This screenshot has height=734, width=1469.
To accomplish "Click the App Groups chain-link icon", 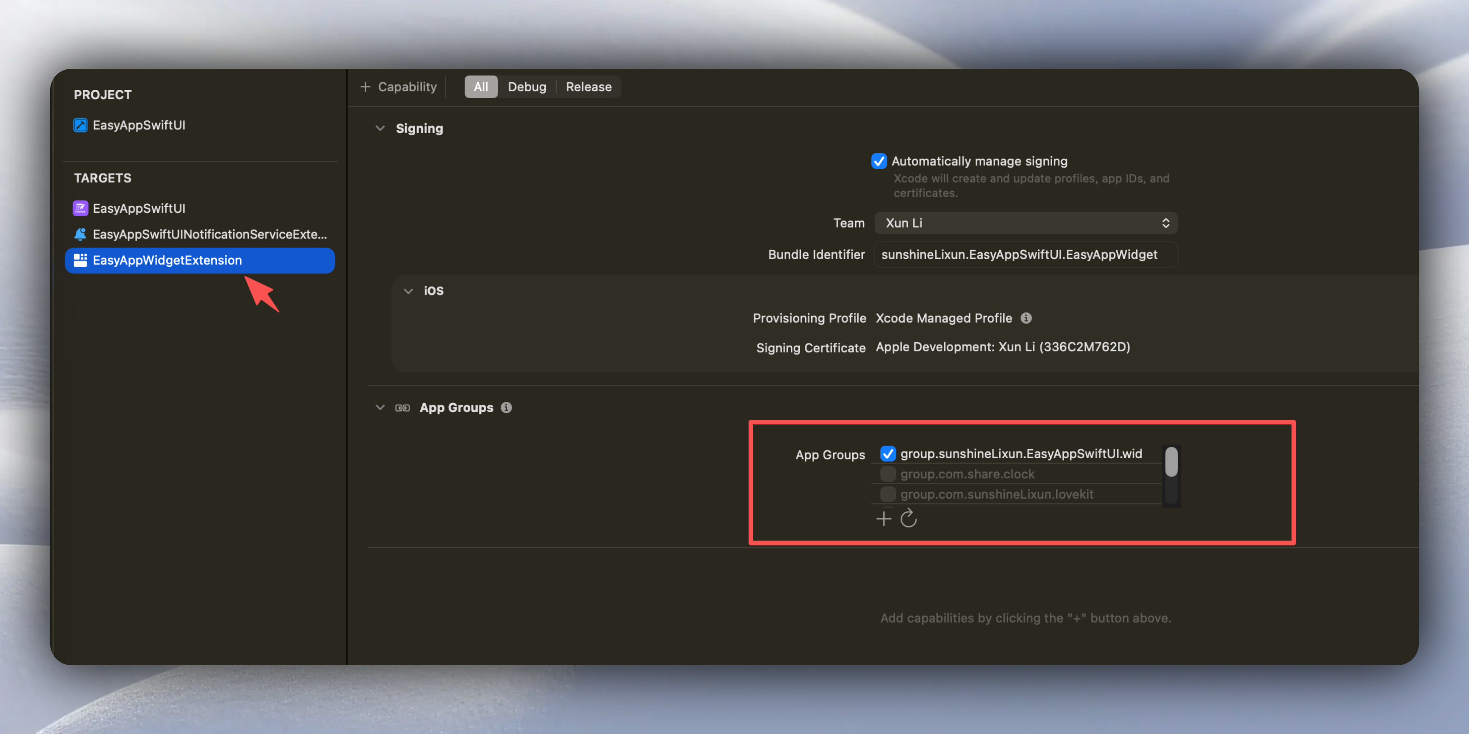I will pos(403,407).
